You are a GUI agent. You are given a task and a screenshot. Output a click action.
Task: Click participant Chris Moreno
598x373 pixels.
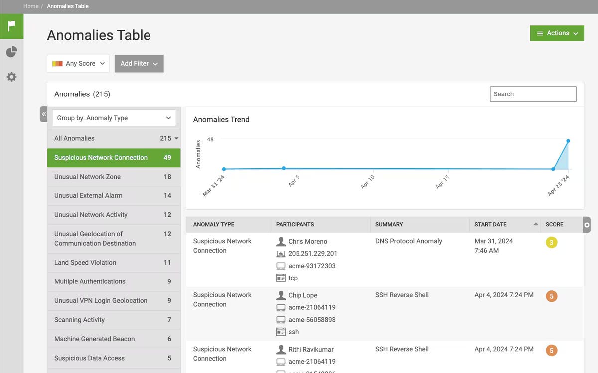308,241
